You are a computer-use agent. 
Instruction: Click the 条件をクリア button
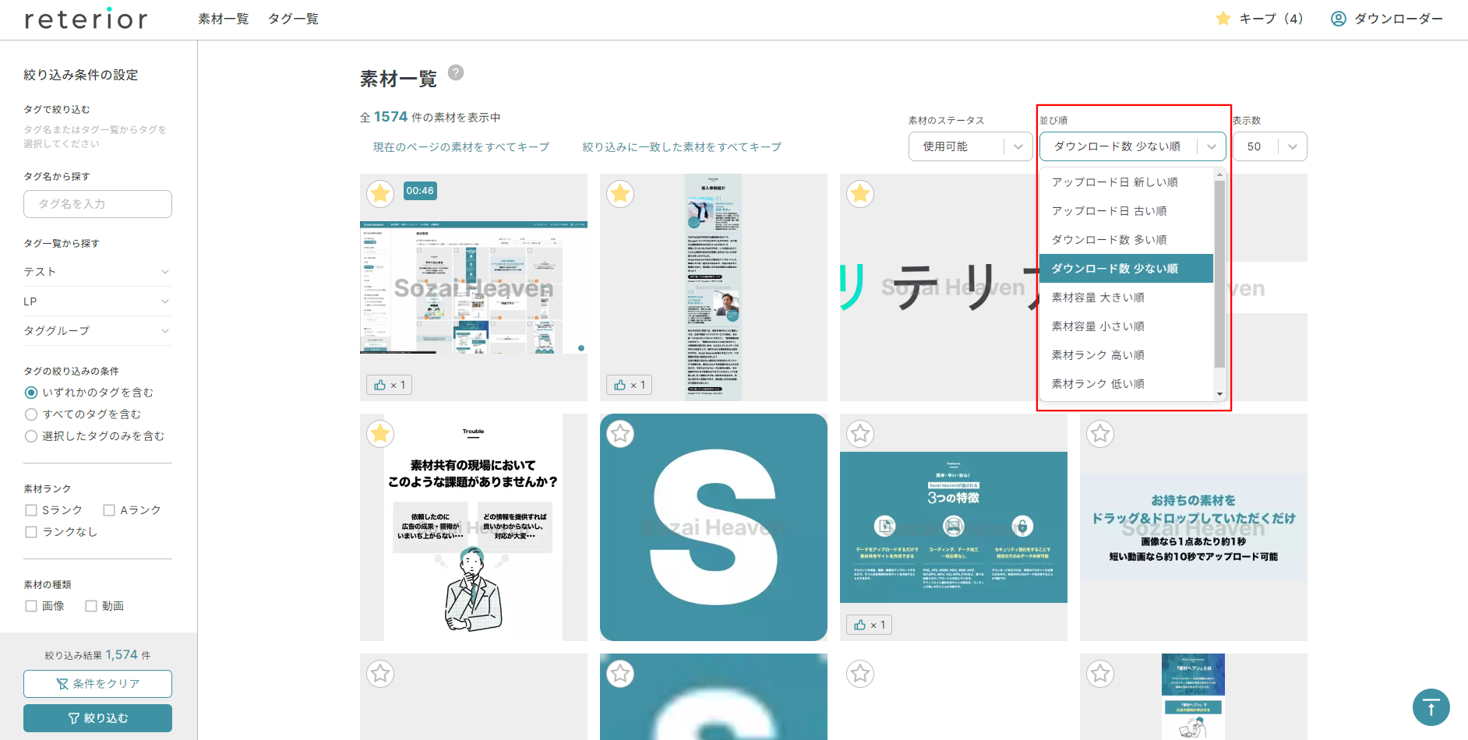(x=97, y=684)
